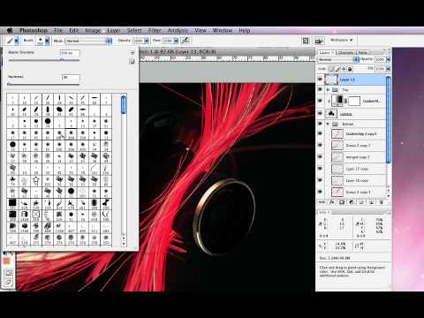
Task: Click the Hardness value field
Action: pyautogui.click(x=71, y=77)
